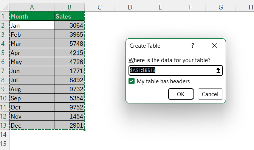Click the cell with value 9752
Screen dimensions: 254x150
(70, 107)
